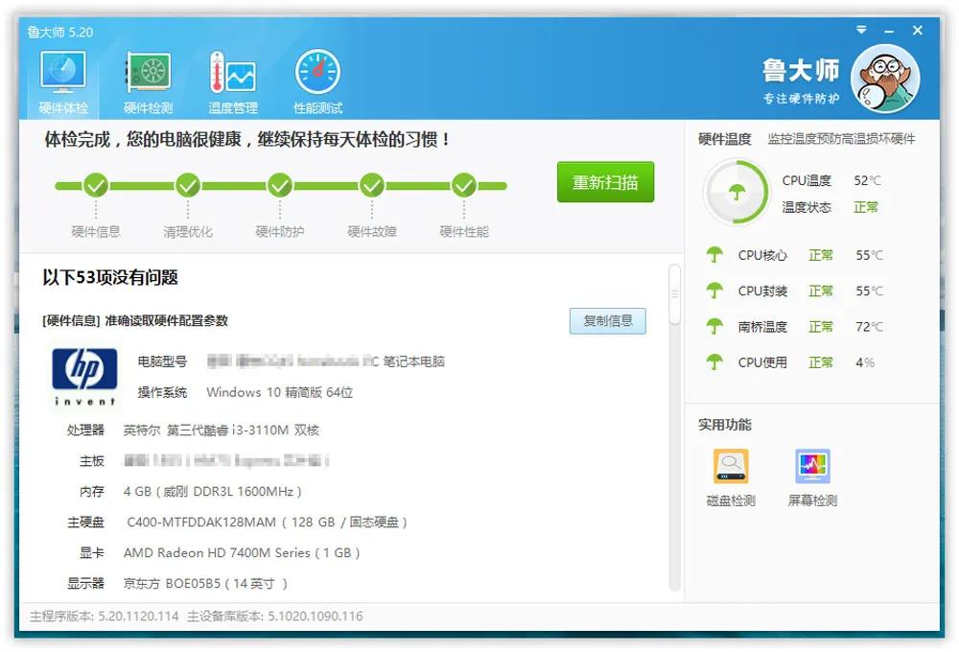Click the HP invent logo
Viewport: 959px width, 652px height.
[84, 377]
